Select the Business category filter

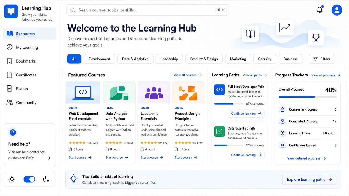pyautogui.click(x=290, y=59)
